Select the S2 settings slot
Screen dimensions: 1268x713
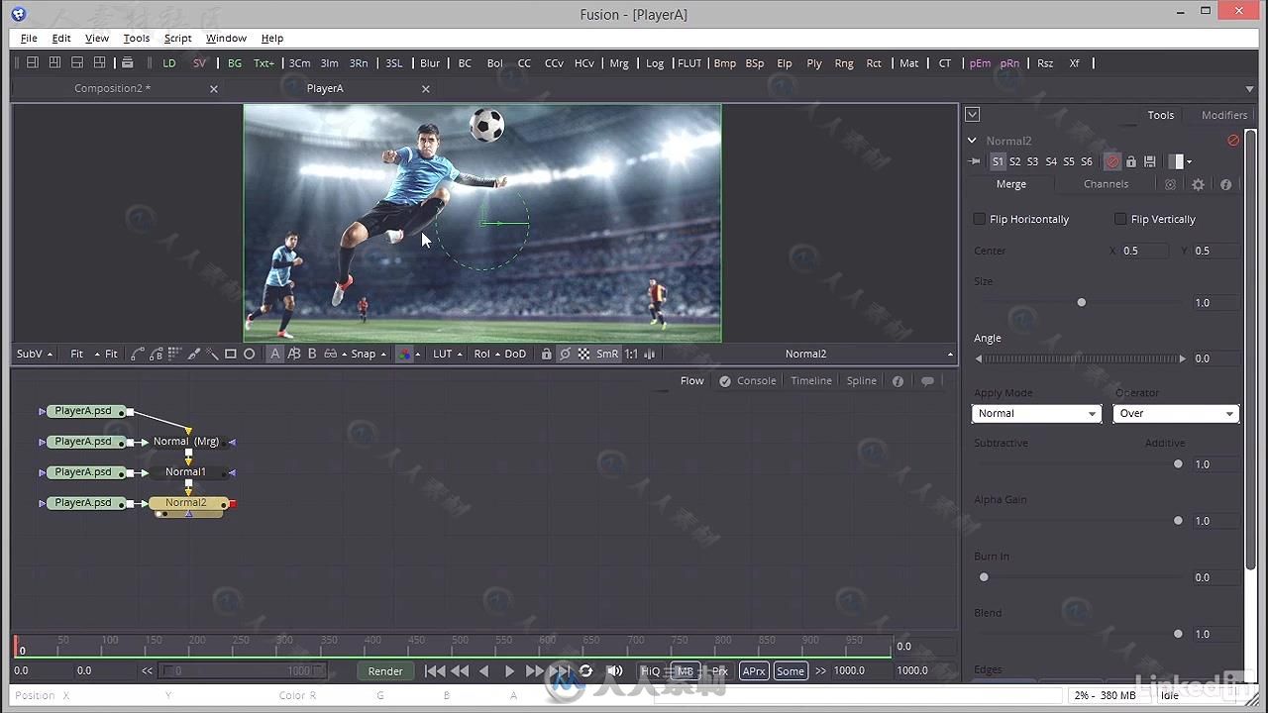[x=1014, y=161]
